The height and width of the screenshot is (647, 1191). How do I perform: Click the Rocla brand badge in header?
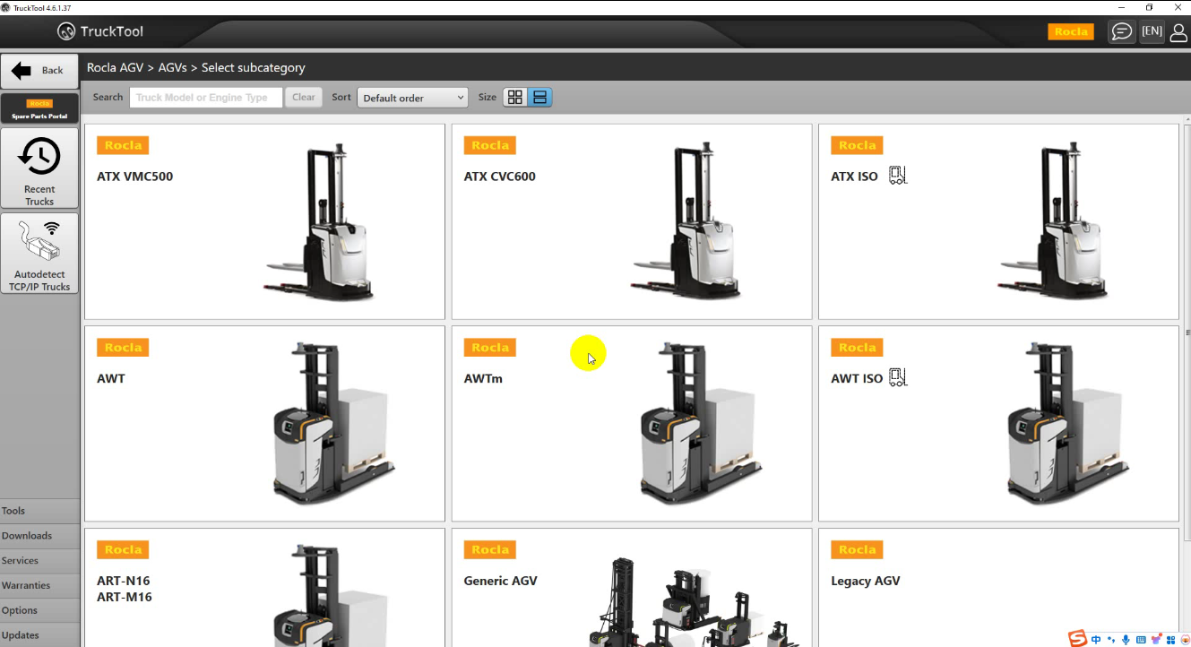point(1071,31)
